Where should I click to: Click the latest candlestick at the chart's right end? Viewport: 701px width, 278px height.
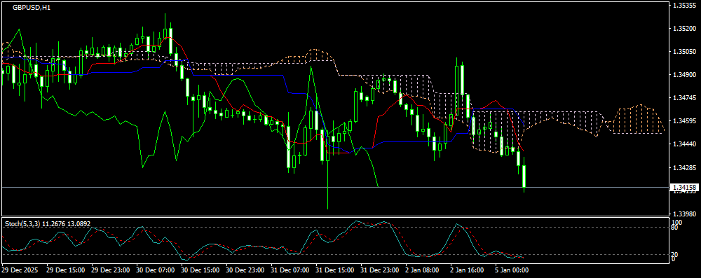point(524,176)
